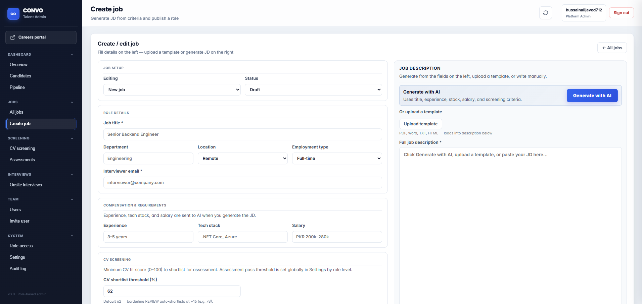The height and width of the screenshot is (304, 642).
Task: Open the Status dropdown showing Draft
Action: (313, 89)
